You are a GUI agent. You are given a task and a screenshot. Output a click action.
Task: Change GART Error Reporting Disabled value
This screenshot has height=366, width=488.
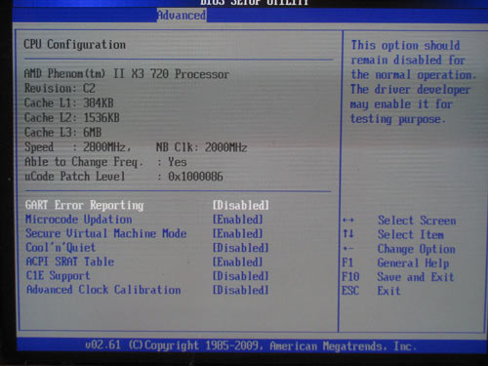(241, 205)
